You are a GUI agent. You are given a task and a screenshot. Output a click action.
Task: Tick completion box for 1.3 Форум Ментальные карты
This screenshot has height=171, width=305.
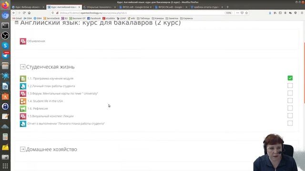[x=290, y=93]
